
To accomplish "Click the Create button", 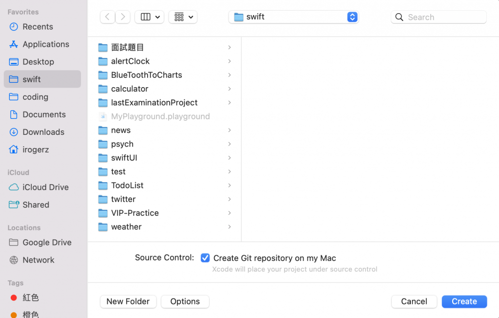I will [x=464, y=301].
